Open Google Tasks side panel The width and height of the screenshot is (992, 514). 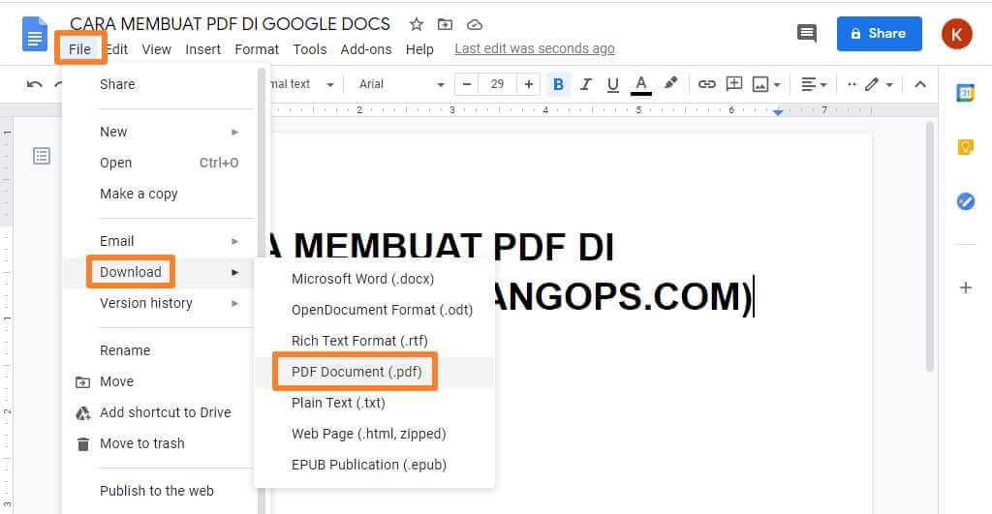pyautogui.click(x=966, y=201)
